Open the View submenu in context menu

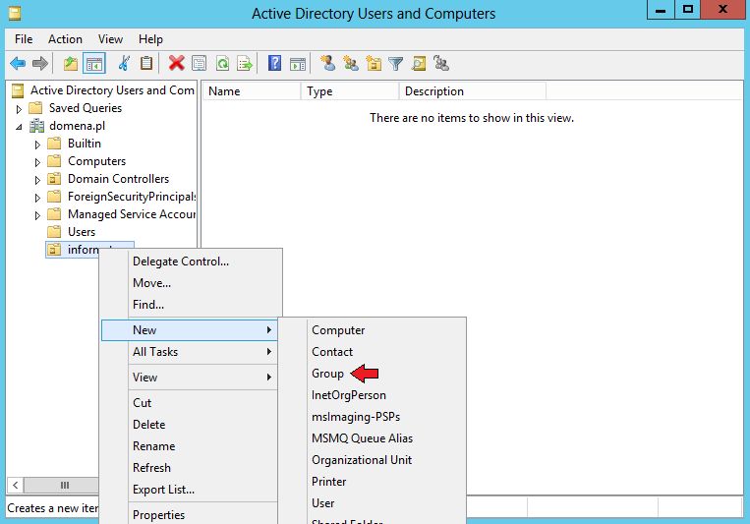click(x=190, y=378)
